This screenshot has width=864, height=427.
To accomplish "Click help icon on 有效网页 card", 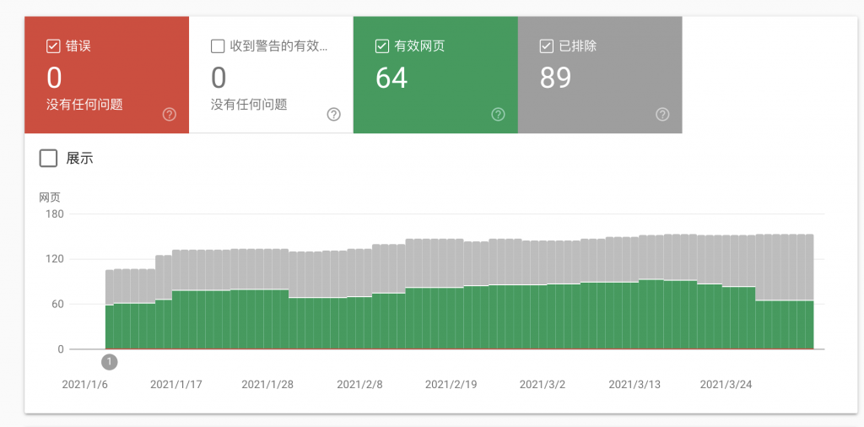I will click(498, 115).
